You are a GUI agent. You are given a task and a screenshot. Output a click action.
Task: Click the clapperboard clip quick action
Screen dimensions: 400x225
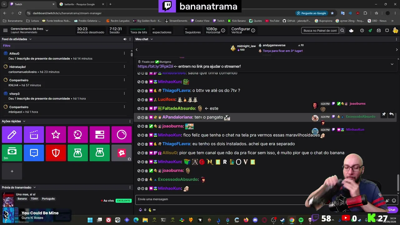click(x=34, y=135)
